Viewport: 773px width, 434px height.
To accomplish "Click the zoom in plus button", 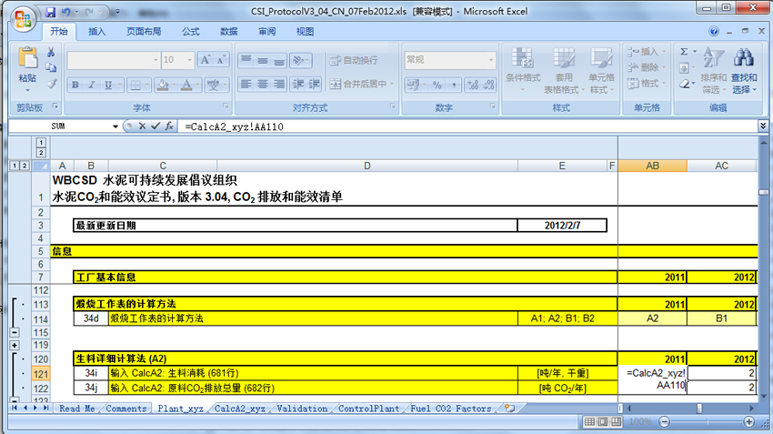I will 748,421.
